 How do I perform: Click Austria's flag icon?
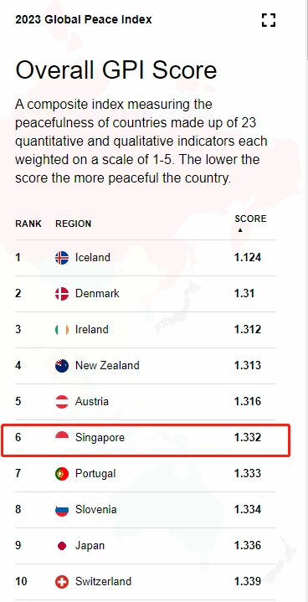click(62, 402)
